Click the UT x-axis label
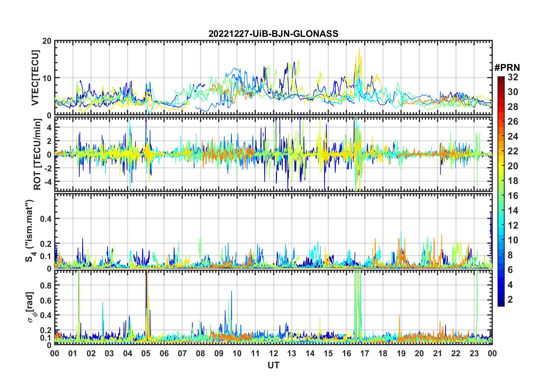Viewport: 547px width, 383px height. [273, 365]
